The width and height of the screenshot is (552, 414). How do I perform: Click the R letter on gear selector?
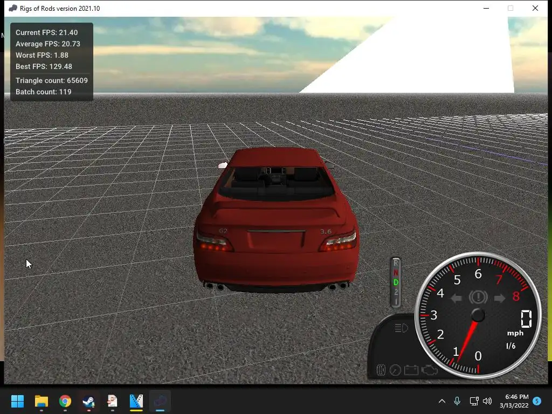pos(396,263)
